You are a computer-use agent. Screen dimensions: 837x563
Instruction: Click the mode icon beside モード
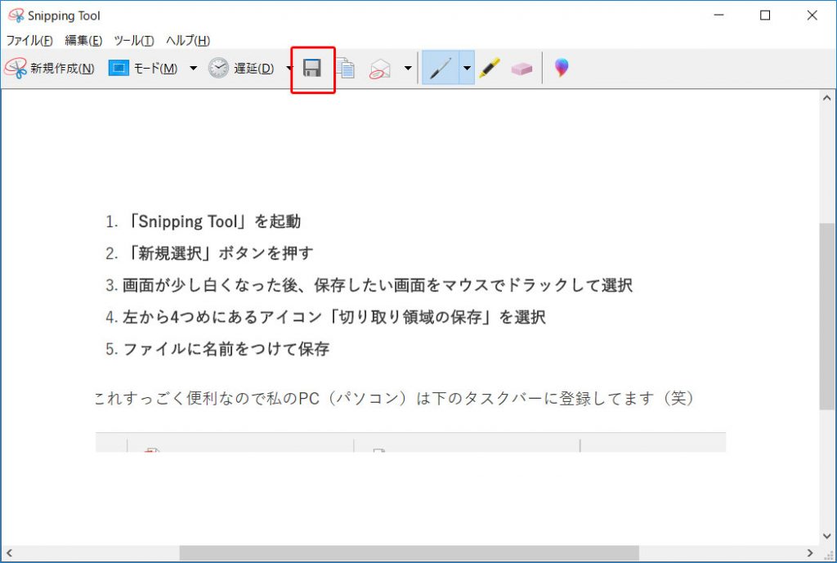118,68
